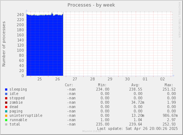
Task: Select the 'dead' legend label
Action: (x=14, y=107)
